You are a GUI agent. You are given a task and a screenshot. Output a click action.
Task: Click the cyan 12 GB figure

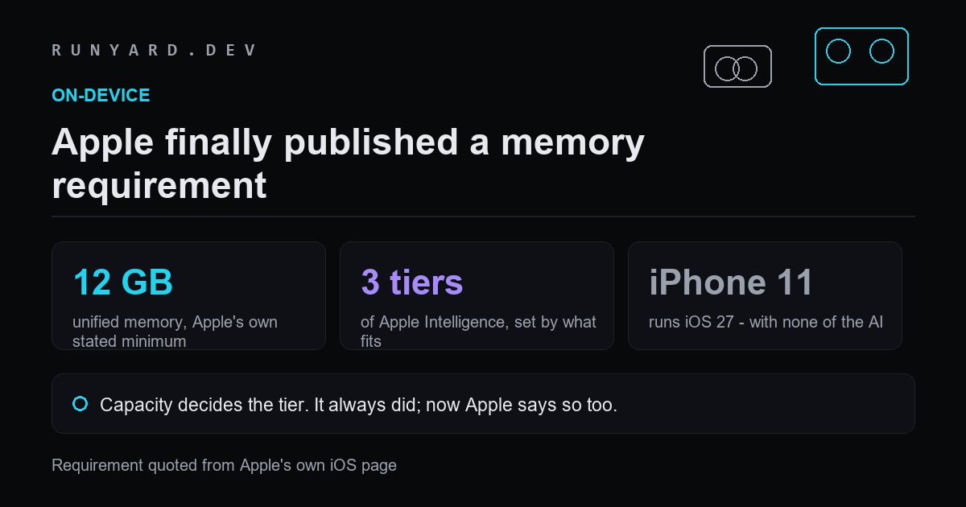coord(123,282)
